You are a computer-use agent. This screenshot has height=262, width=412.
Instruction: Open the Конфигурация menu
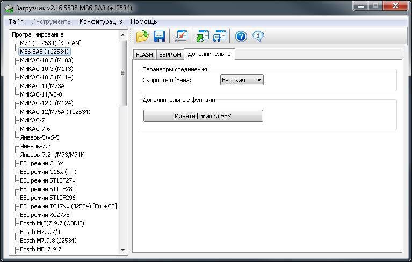[101, 21]
